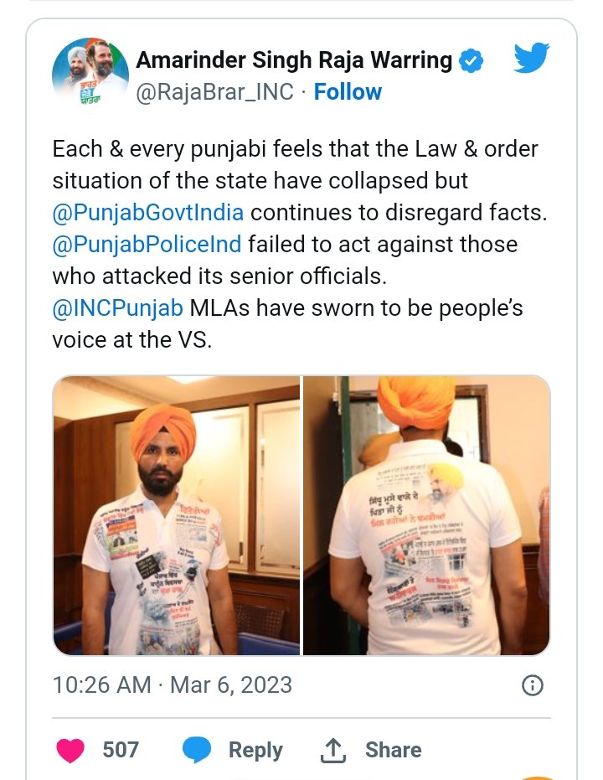Screen dimensions: 603x780
Task: Click the 10:26 AM Mar 6, 2023 timestamp
Action: pos(173,685)
